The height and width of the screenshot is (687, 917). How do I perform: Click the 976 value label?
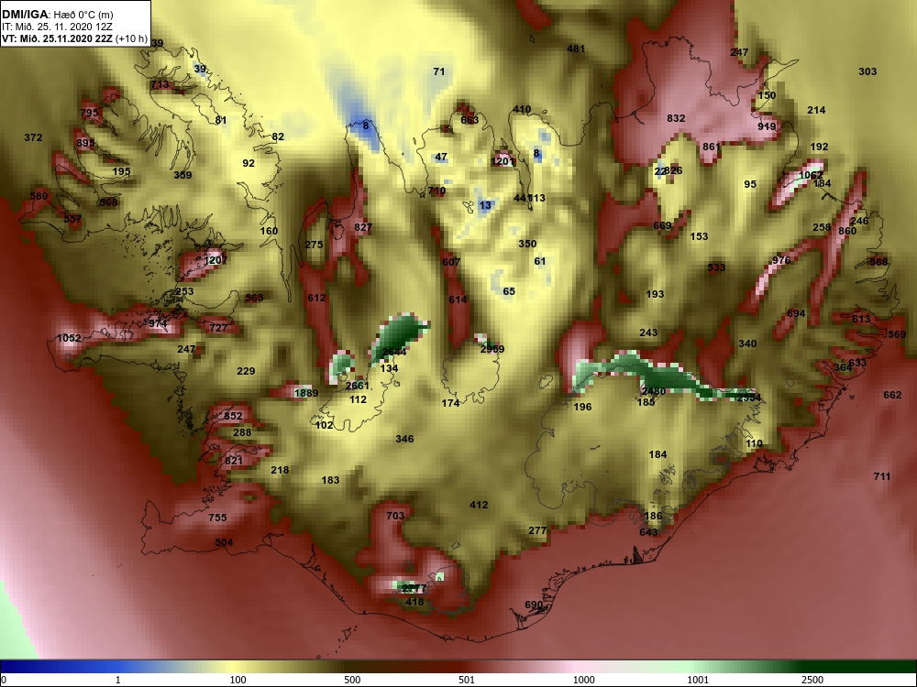pyautogui.click(x=781, y=260)
